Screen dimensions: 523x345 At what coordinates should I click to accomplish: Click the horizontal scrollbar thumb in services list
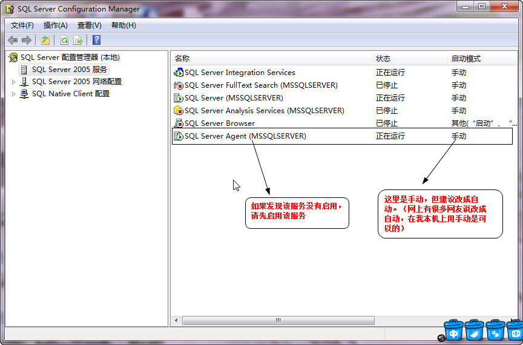(x=278, y=321)
